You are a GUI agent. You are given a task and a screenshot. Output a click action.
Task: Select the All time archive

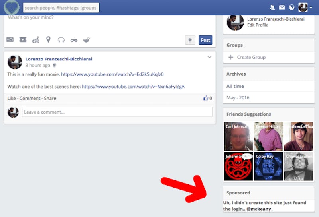point(235,86)
